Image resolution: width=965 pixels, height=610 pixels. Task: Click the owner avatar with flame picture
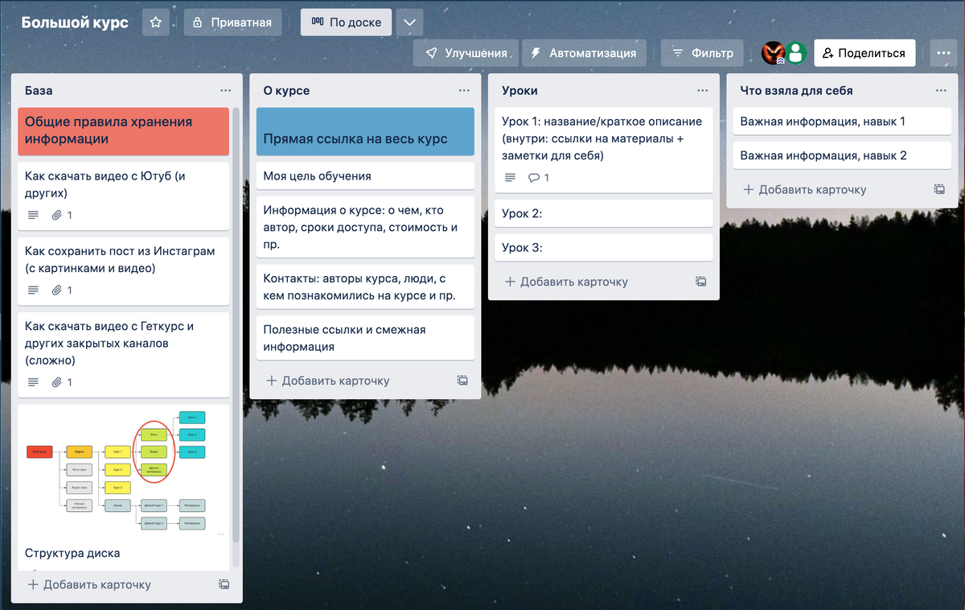(x=773, y=53)
